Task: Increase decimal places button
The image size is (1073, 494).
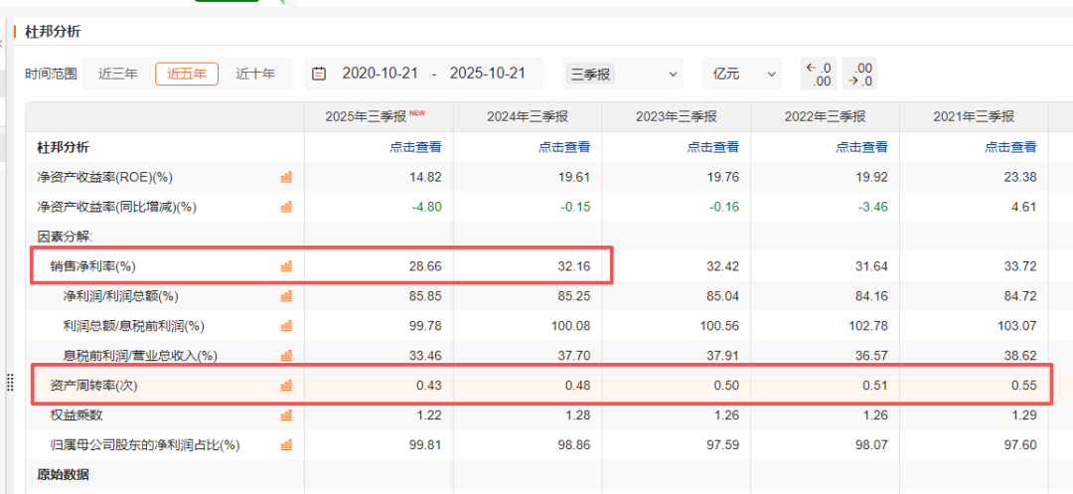Action: (x=821, y=74)
